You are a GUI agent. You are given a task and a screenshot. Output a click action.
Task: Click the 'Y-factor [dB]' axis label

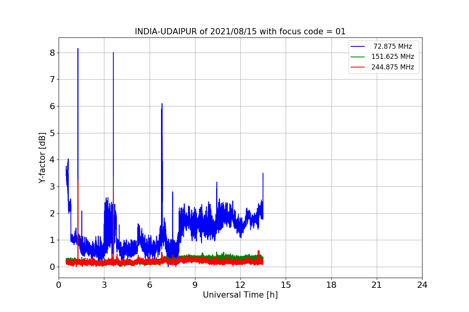click(x=42, y=158)
